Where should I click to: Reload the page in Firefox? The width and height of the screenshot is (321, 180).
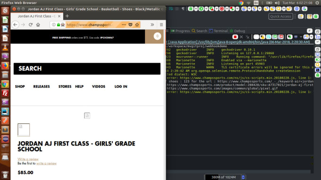point(31,25)
